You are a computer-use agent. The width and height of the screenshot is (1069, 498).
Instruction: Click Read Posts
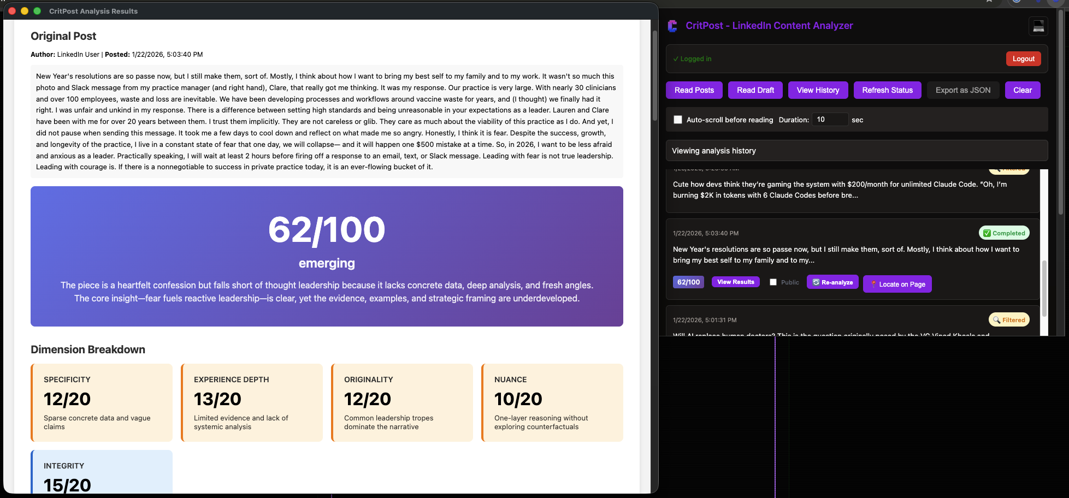point(694,90)
